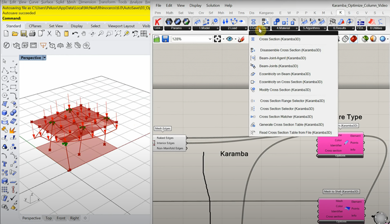Activate the Pan hand tool

pos(83,34)
